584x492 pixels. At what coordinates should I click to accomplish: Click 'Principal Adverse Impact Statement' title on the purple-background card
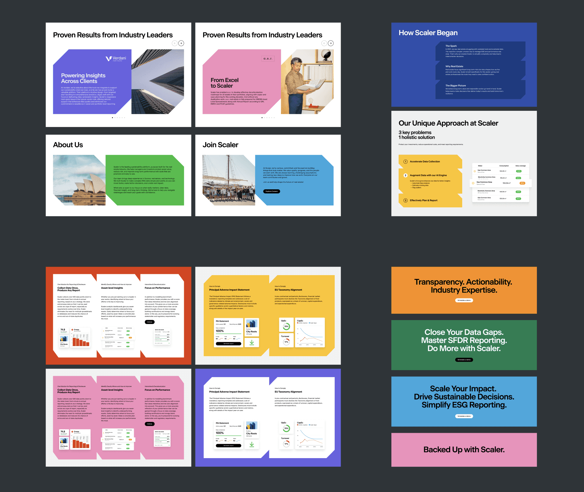[229, 392]
